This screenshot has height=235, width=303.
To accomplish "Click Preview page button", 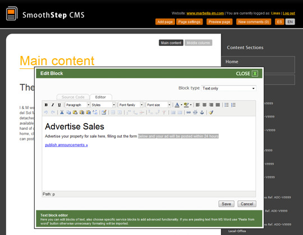I will click(219, 22).
